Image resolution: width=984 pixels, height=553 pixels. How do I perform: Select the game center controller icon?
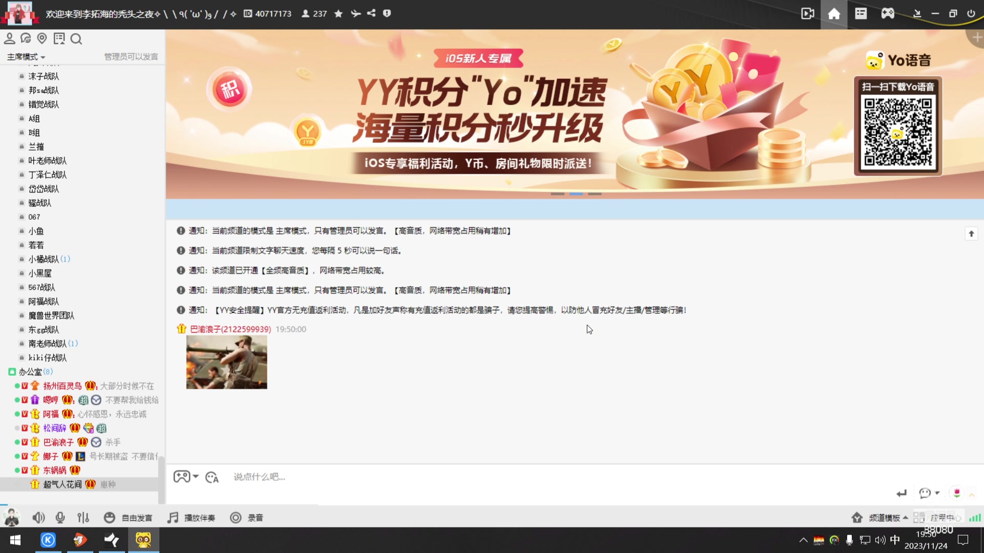click(888, 13)
